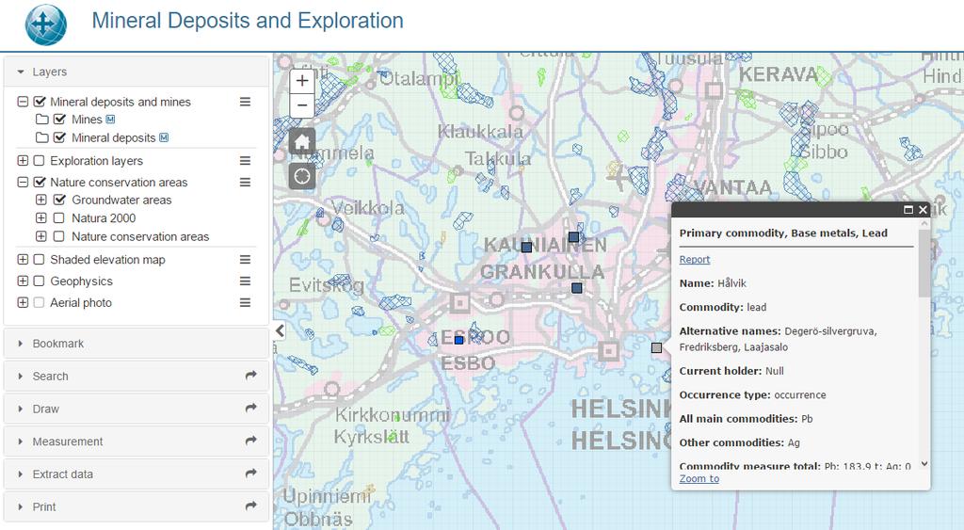Pop out the Search panel
964x530 pixels.
coord(250,375)
